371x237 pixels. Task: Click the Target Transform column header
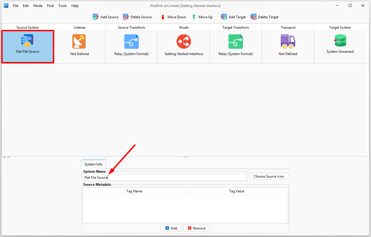[236, 28]
